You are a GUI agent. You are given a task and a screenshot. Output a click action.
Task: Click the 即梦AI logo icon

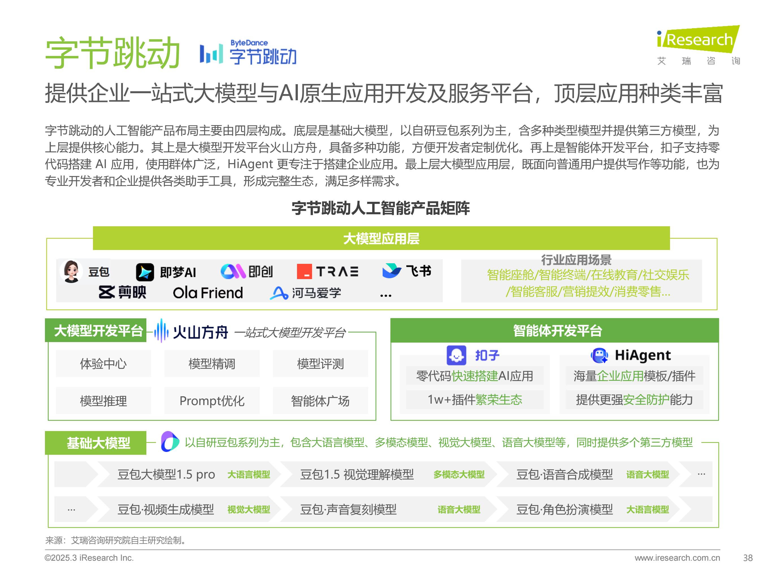144,272
